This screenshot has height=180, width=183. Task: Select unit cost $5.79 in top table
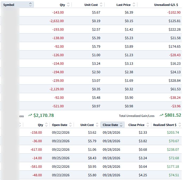pos(96,46)
